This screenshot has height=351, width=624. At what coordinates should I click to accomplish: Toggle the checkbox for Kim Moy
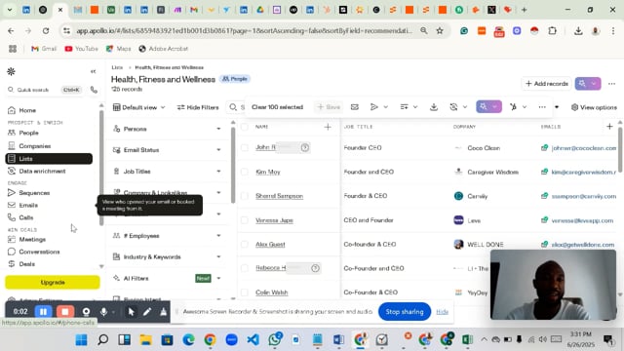(x=245, y=172)
